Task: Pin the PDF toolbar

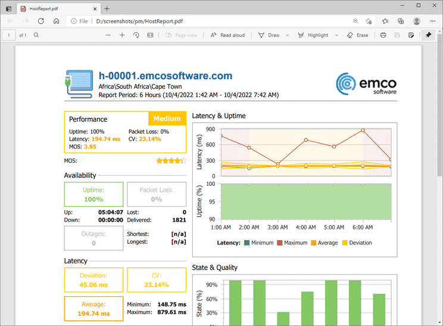Action: click(x=428, y=35)
